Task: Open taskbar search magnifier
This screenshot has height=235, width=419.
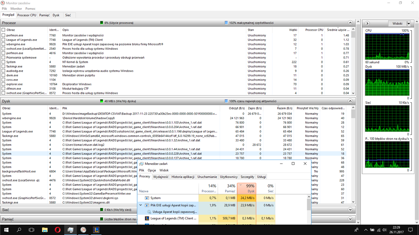Action: [19, 230]
